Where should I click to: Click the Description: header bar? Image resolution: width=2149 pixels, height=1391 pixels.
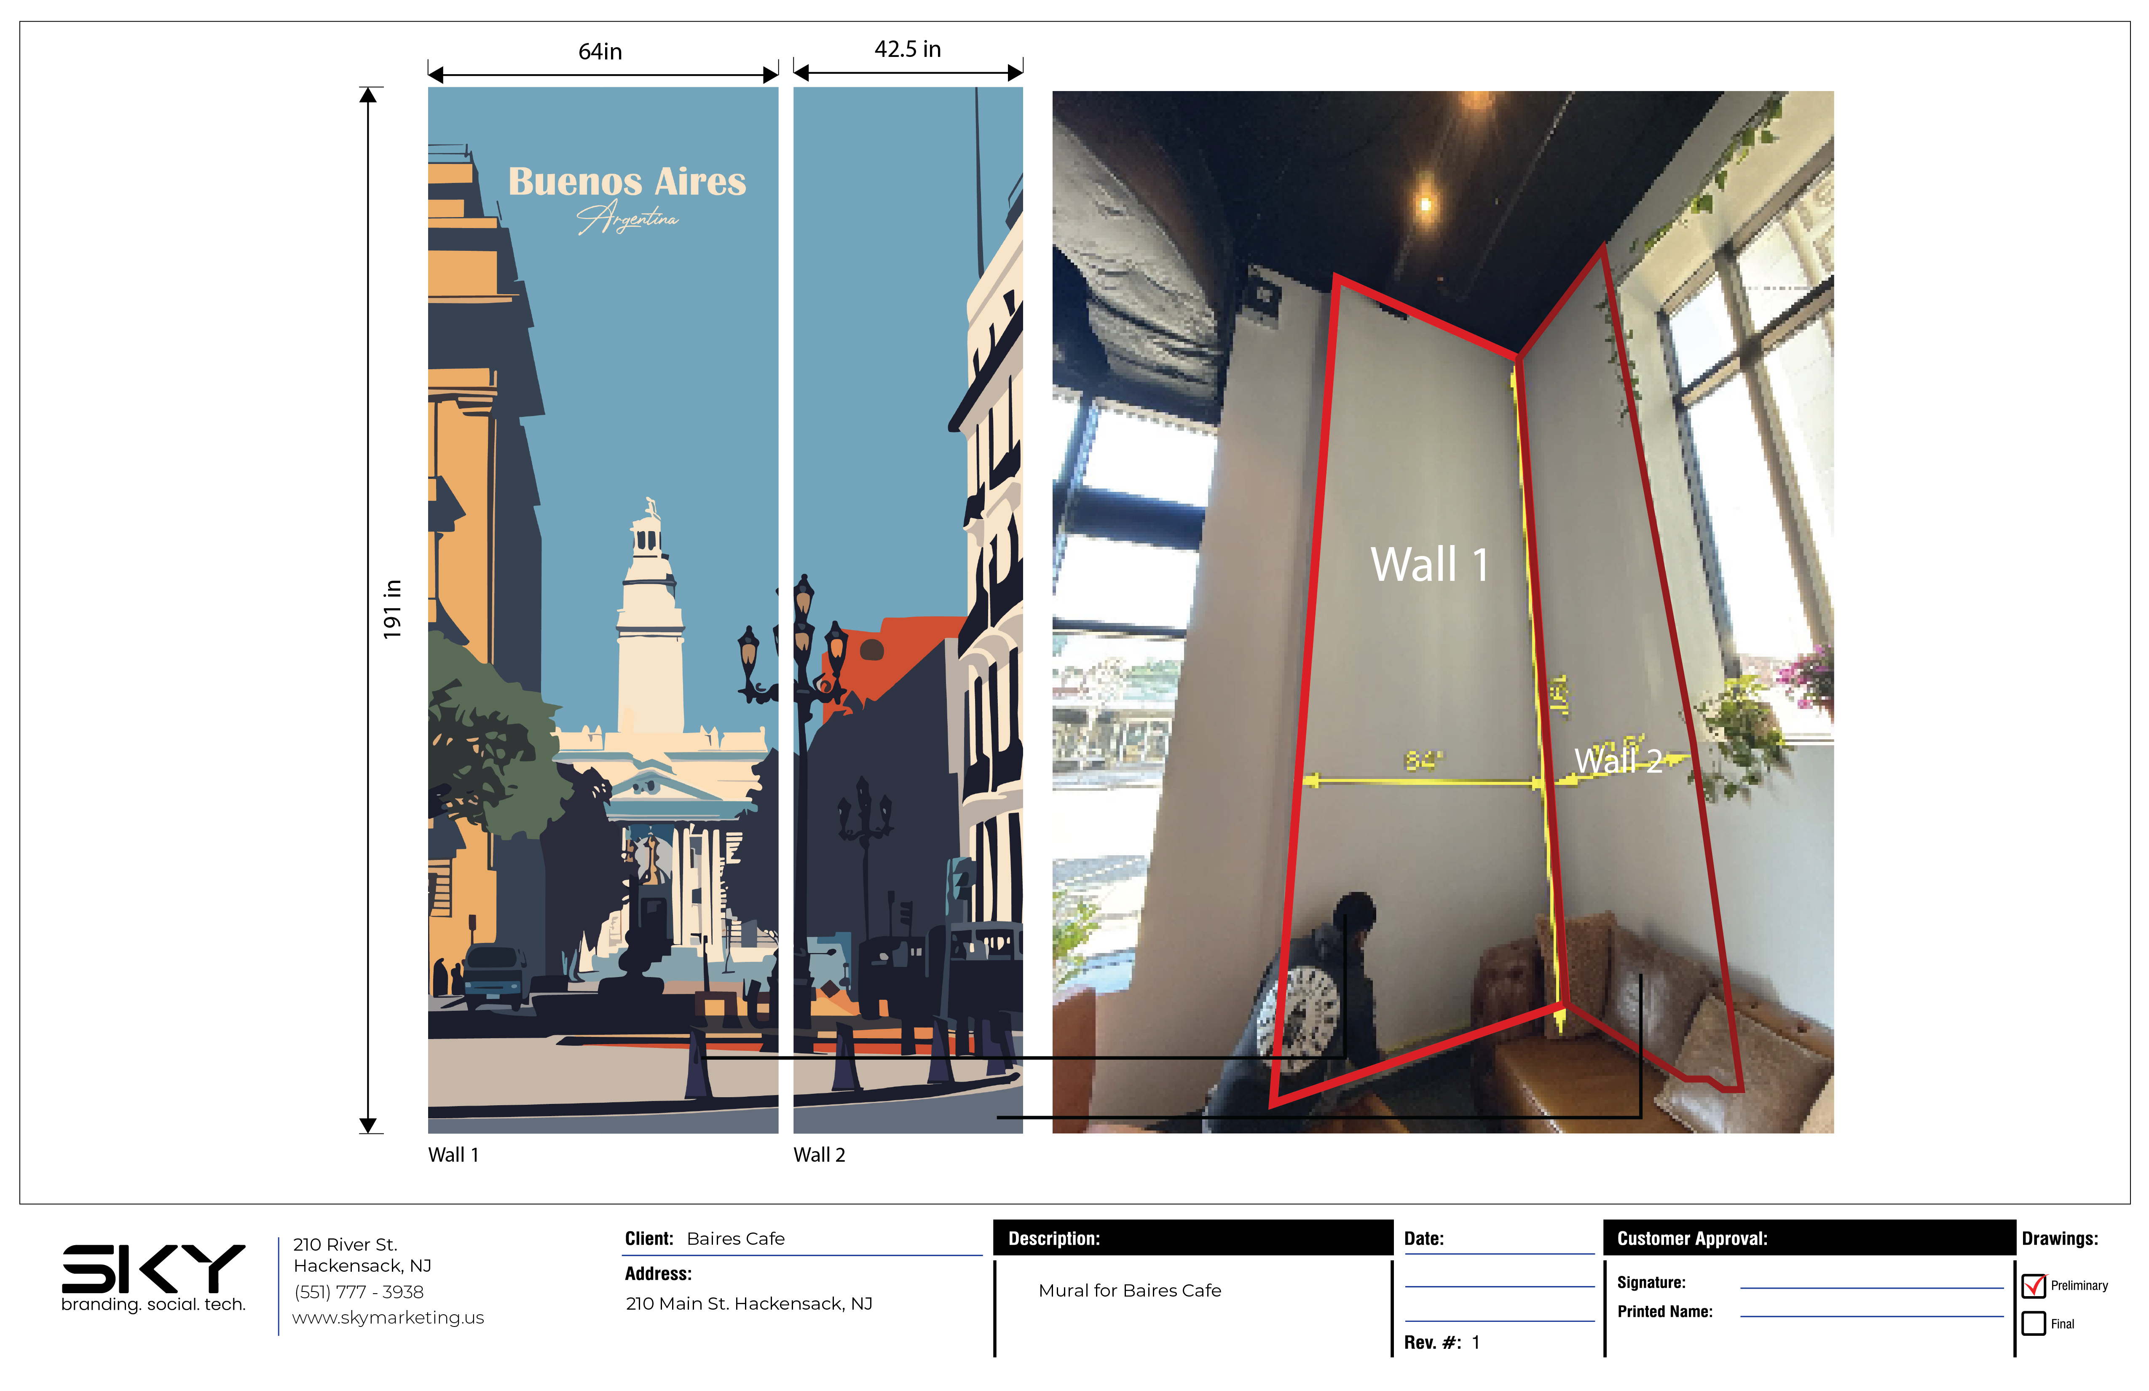[x=1194, y=1238]
